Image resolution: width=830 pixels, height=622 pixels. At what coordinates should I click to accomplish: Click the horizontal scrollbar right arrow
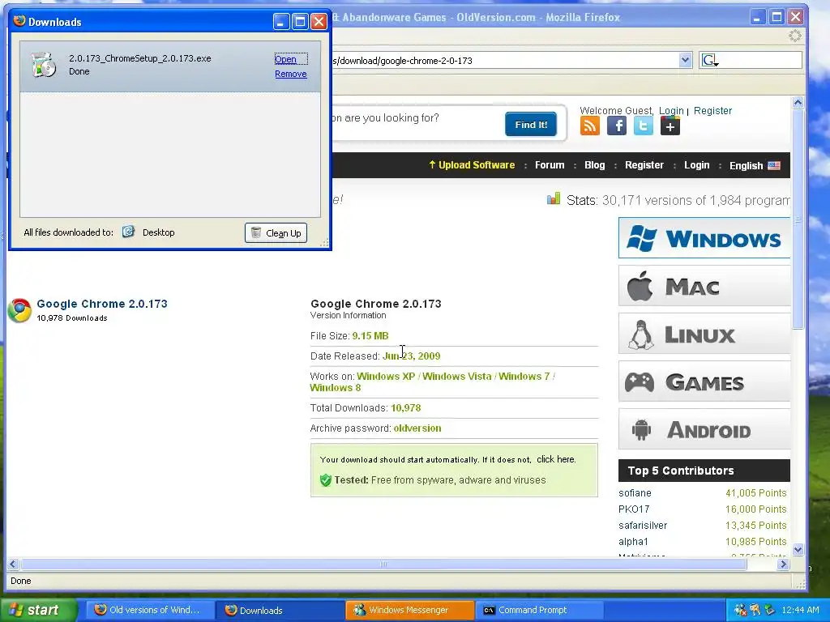(x=784, y=564)
